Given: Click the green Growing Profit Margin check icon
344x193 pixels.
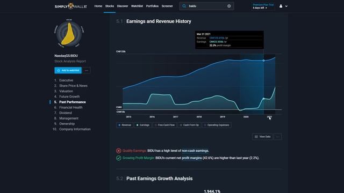Looking at the screenshot, I should [x=118, y=158].
